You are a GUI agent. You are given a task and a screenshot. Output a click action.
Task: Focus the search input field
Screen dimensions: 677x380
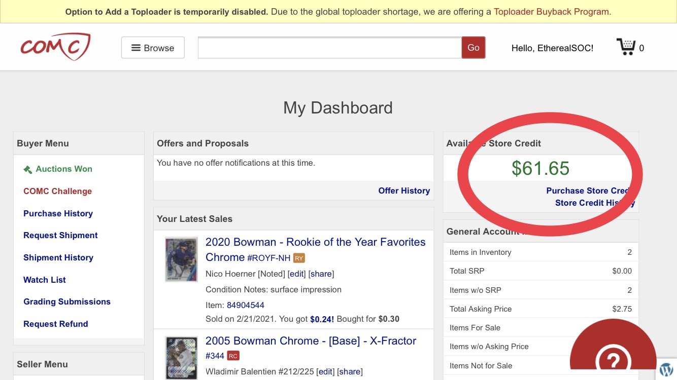tap(330, 48)
